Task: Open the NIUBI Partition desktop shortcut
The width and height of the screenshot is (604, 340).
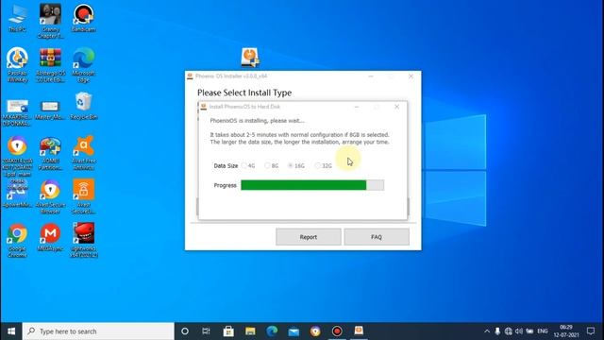Action: (50, 153)
